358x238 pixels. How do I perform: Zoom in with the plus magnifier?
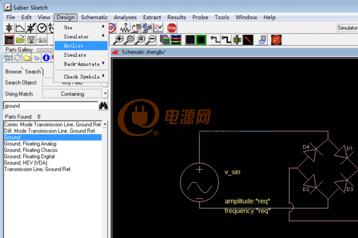119,40
